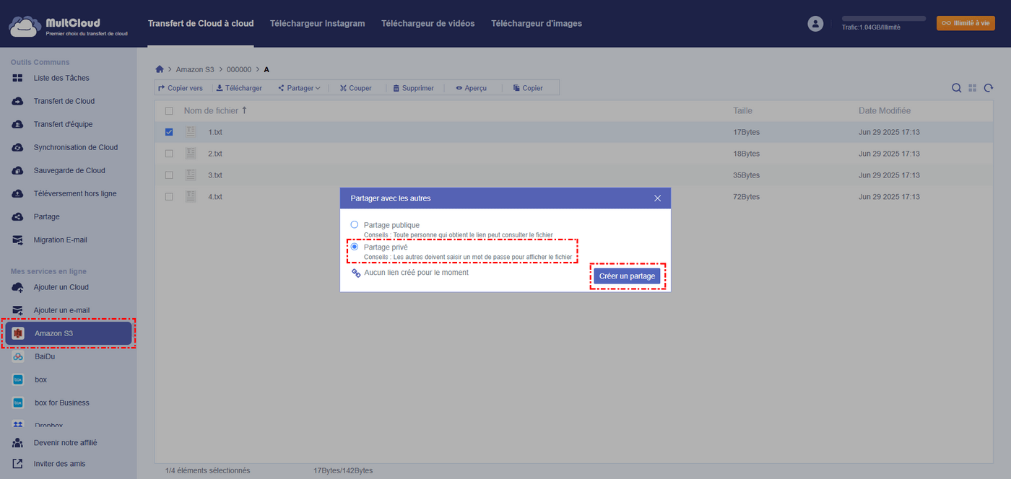Sort by Nom de fichier arrow
Screen dimensions: 1011x479
pyautogui.click(x=244, y=110)
